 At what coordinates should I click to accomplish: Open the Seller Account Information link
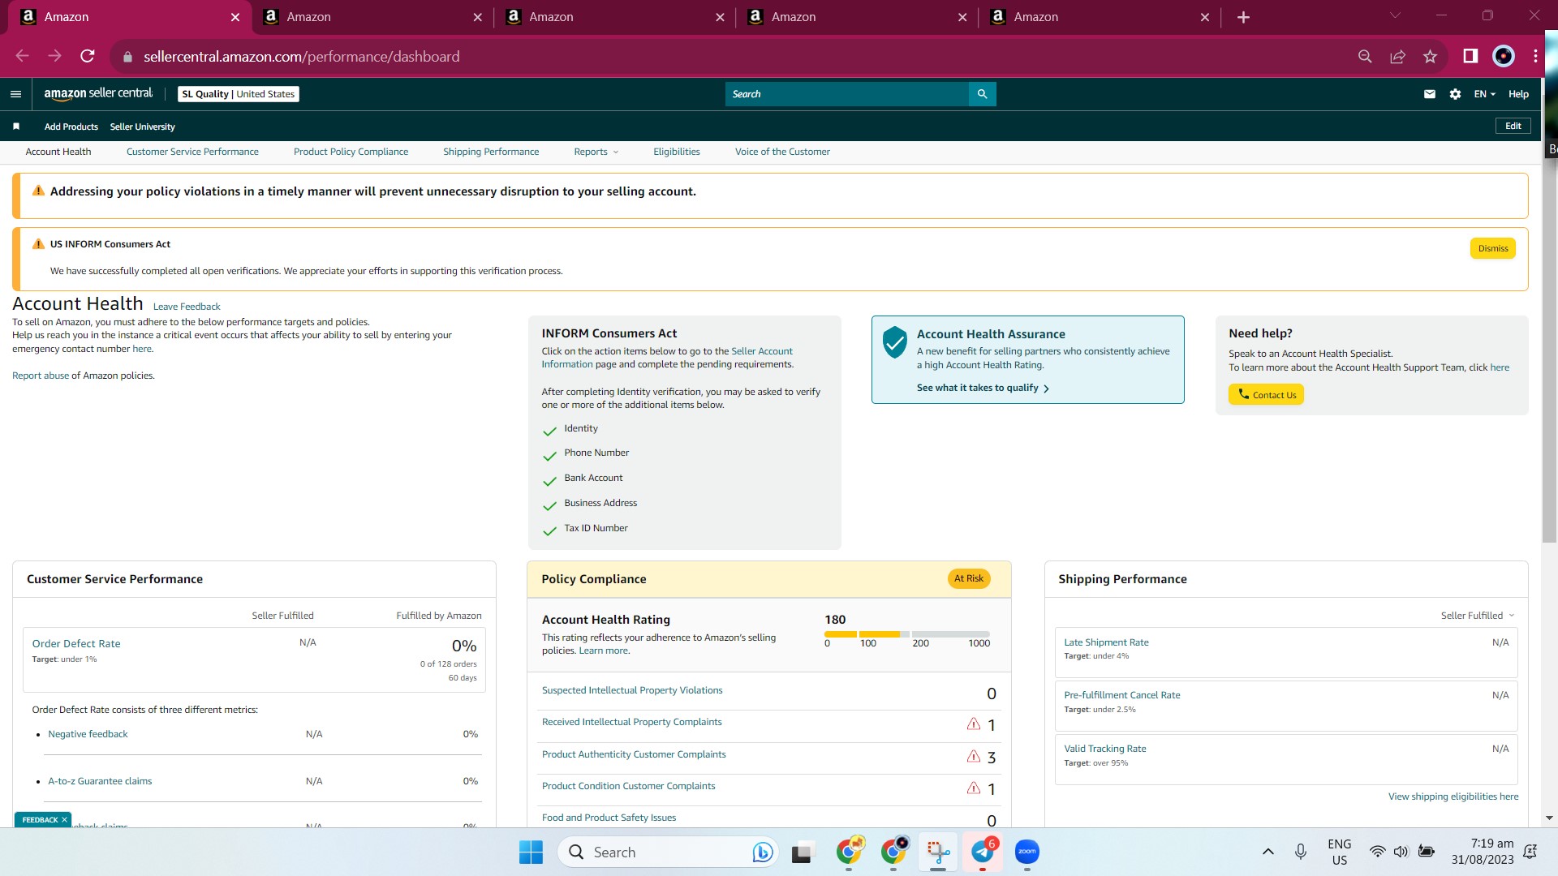(x=762, y=351)
